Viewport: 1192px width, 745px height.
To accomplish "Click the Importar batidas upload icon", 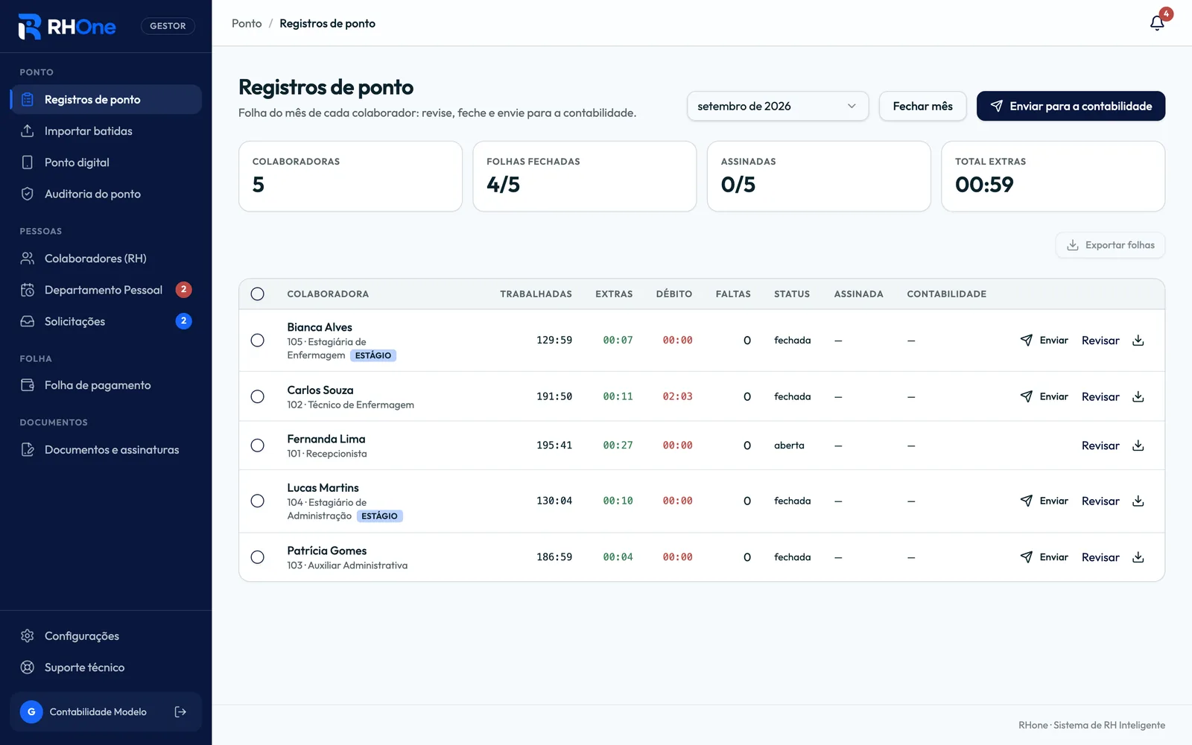I will pyautogui.click(x=28, y=130).
